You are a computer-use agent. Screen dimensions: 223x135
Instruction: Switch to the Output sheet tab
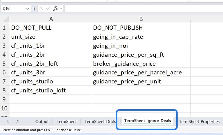pos(42,122)
